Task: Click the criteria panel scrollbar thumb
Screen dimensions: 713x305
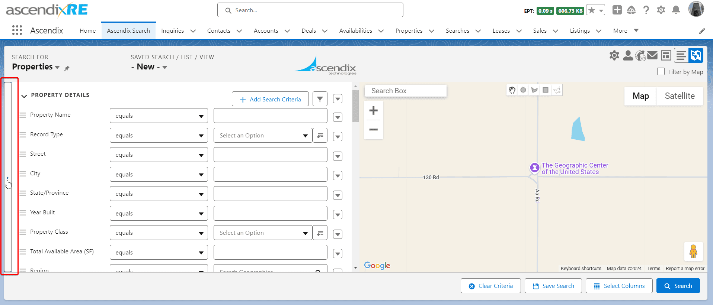Action: (x=355, y=106)
